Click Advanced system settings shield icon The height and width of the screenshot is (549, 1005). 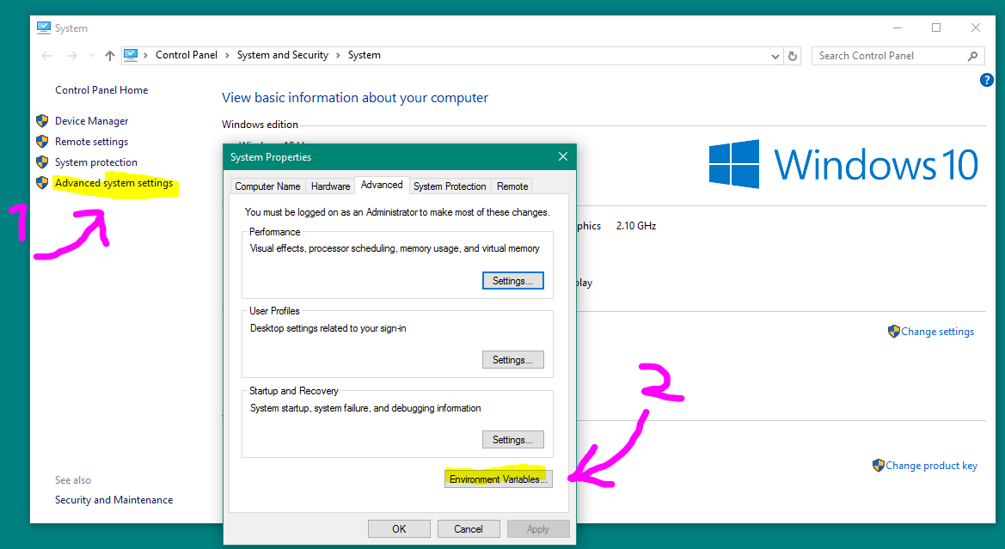coord(42,183)
